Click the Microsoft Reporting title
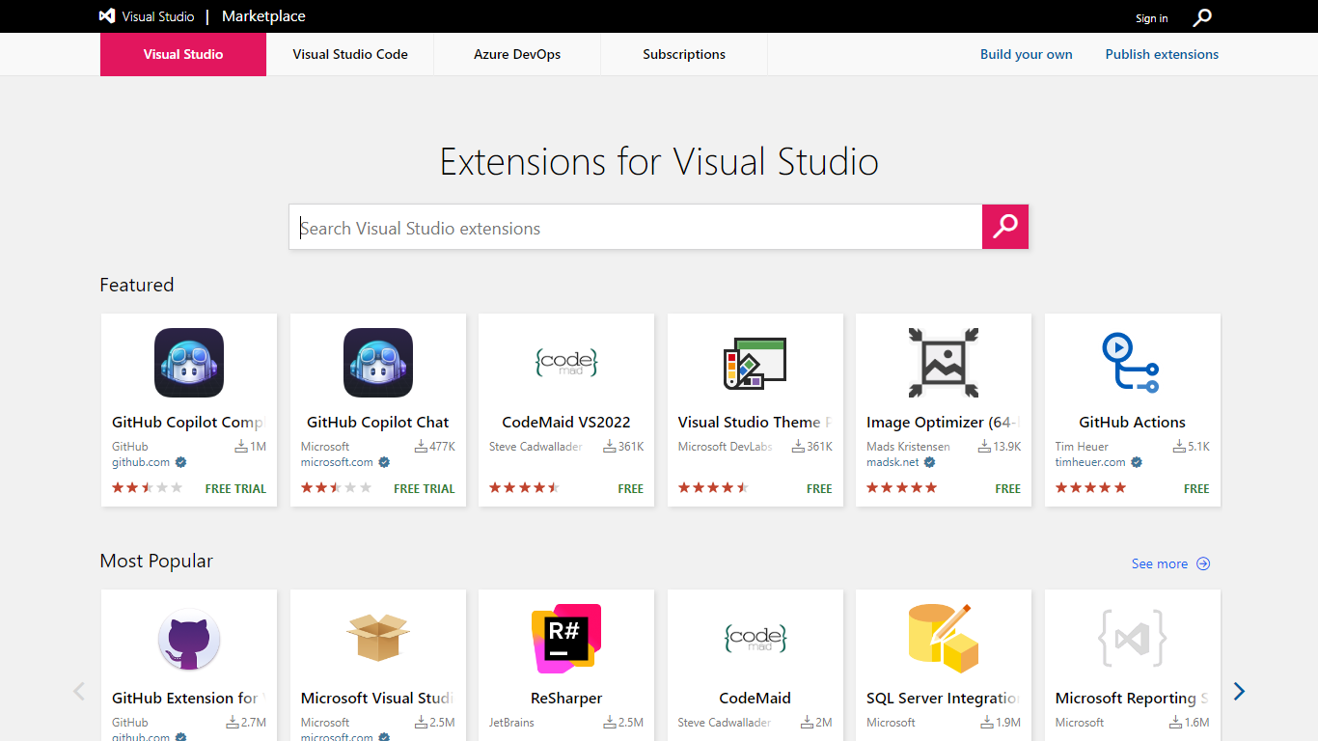 (1132, 698)
